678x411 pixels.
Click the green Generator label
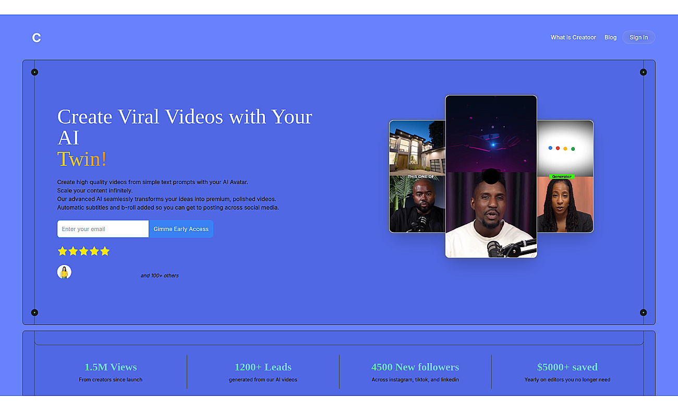coord(562,177)
